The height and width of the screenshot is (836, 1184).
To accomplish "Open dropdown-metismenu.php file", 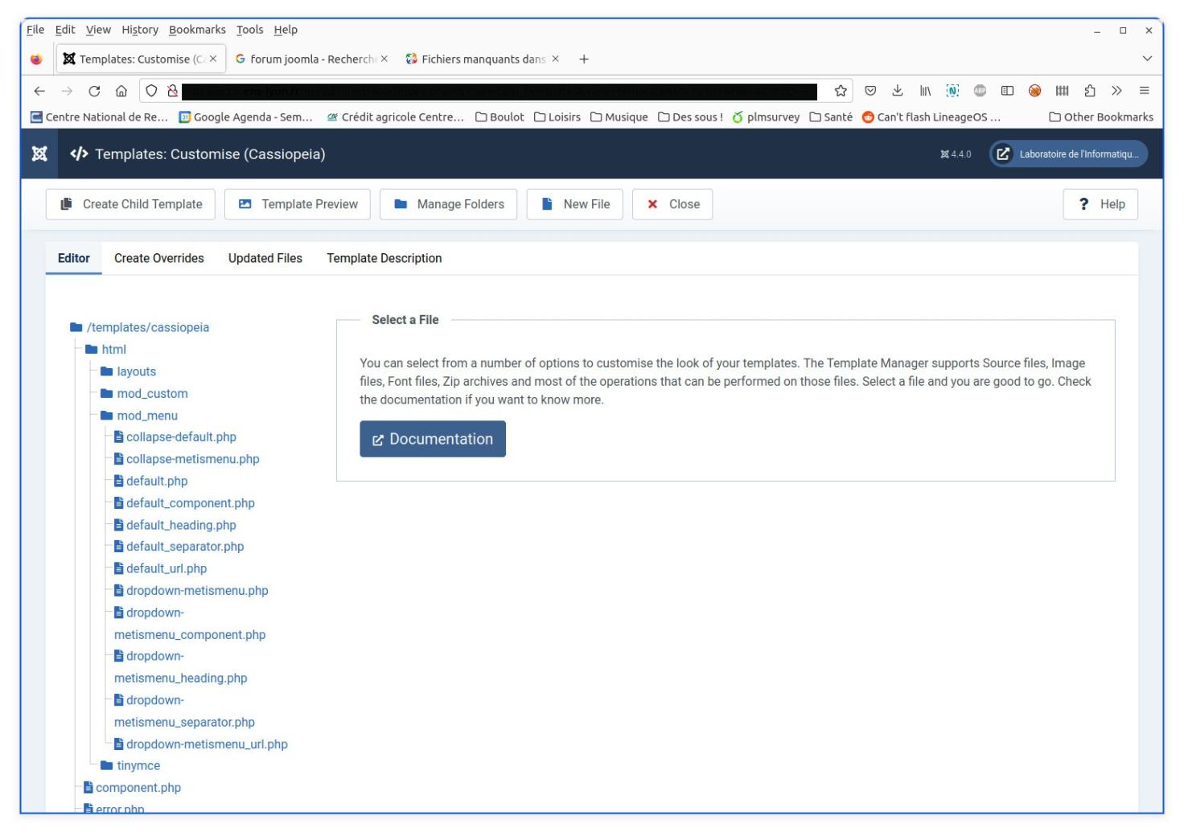I will (x=191, y=590).
